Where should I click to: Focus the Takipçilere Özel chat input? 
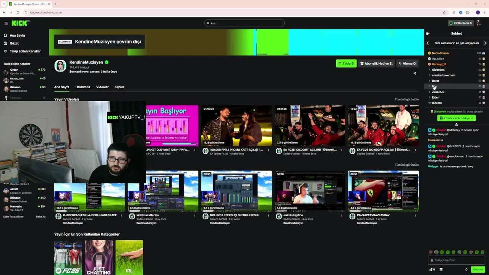[x=457, y=260]
